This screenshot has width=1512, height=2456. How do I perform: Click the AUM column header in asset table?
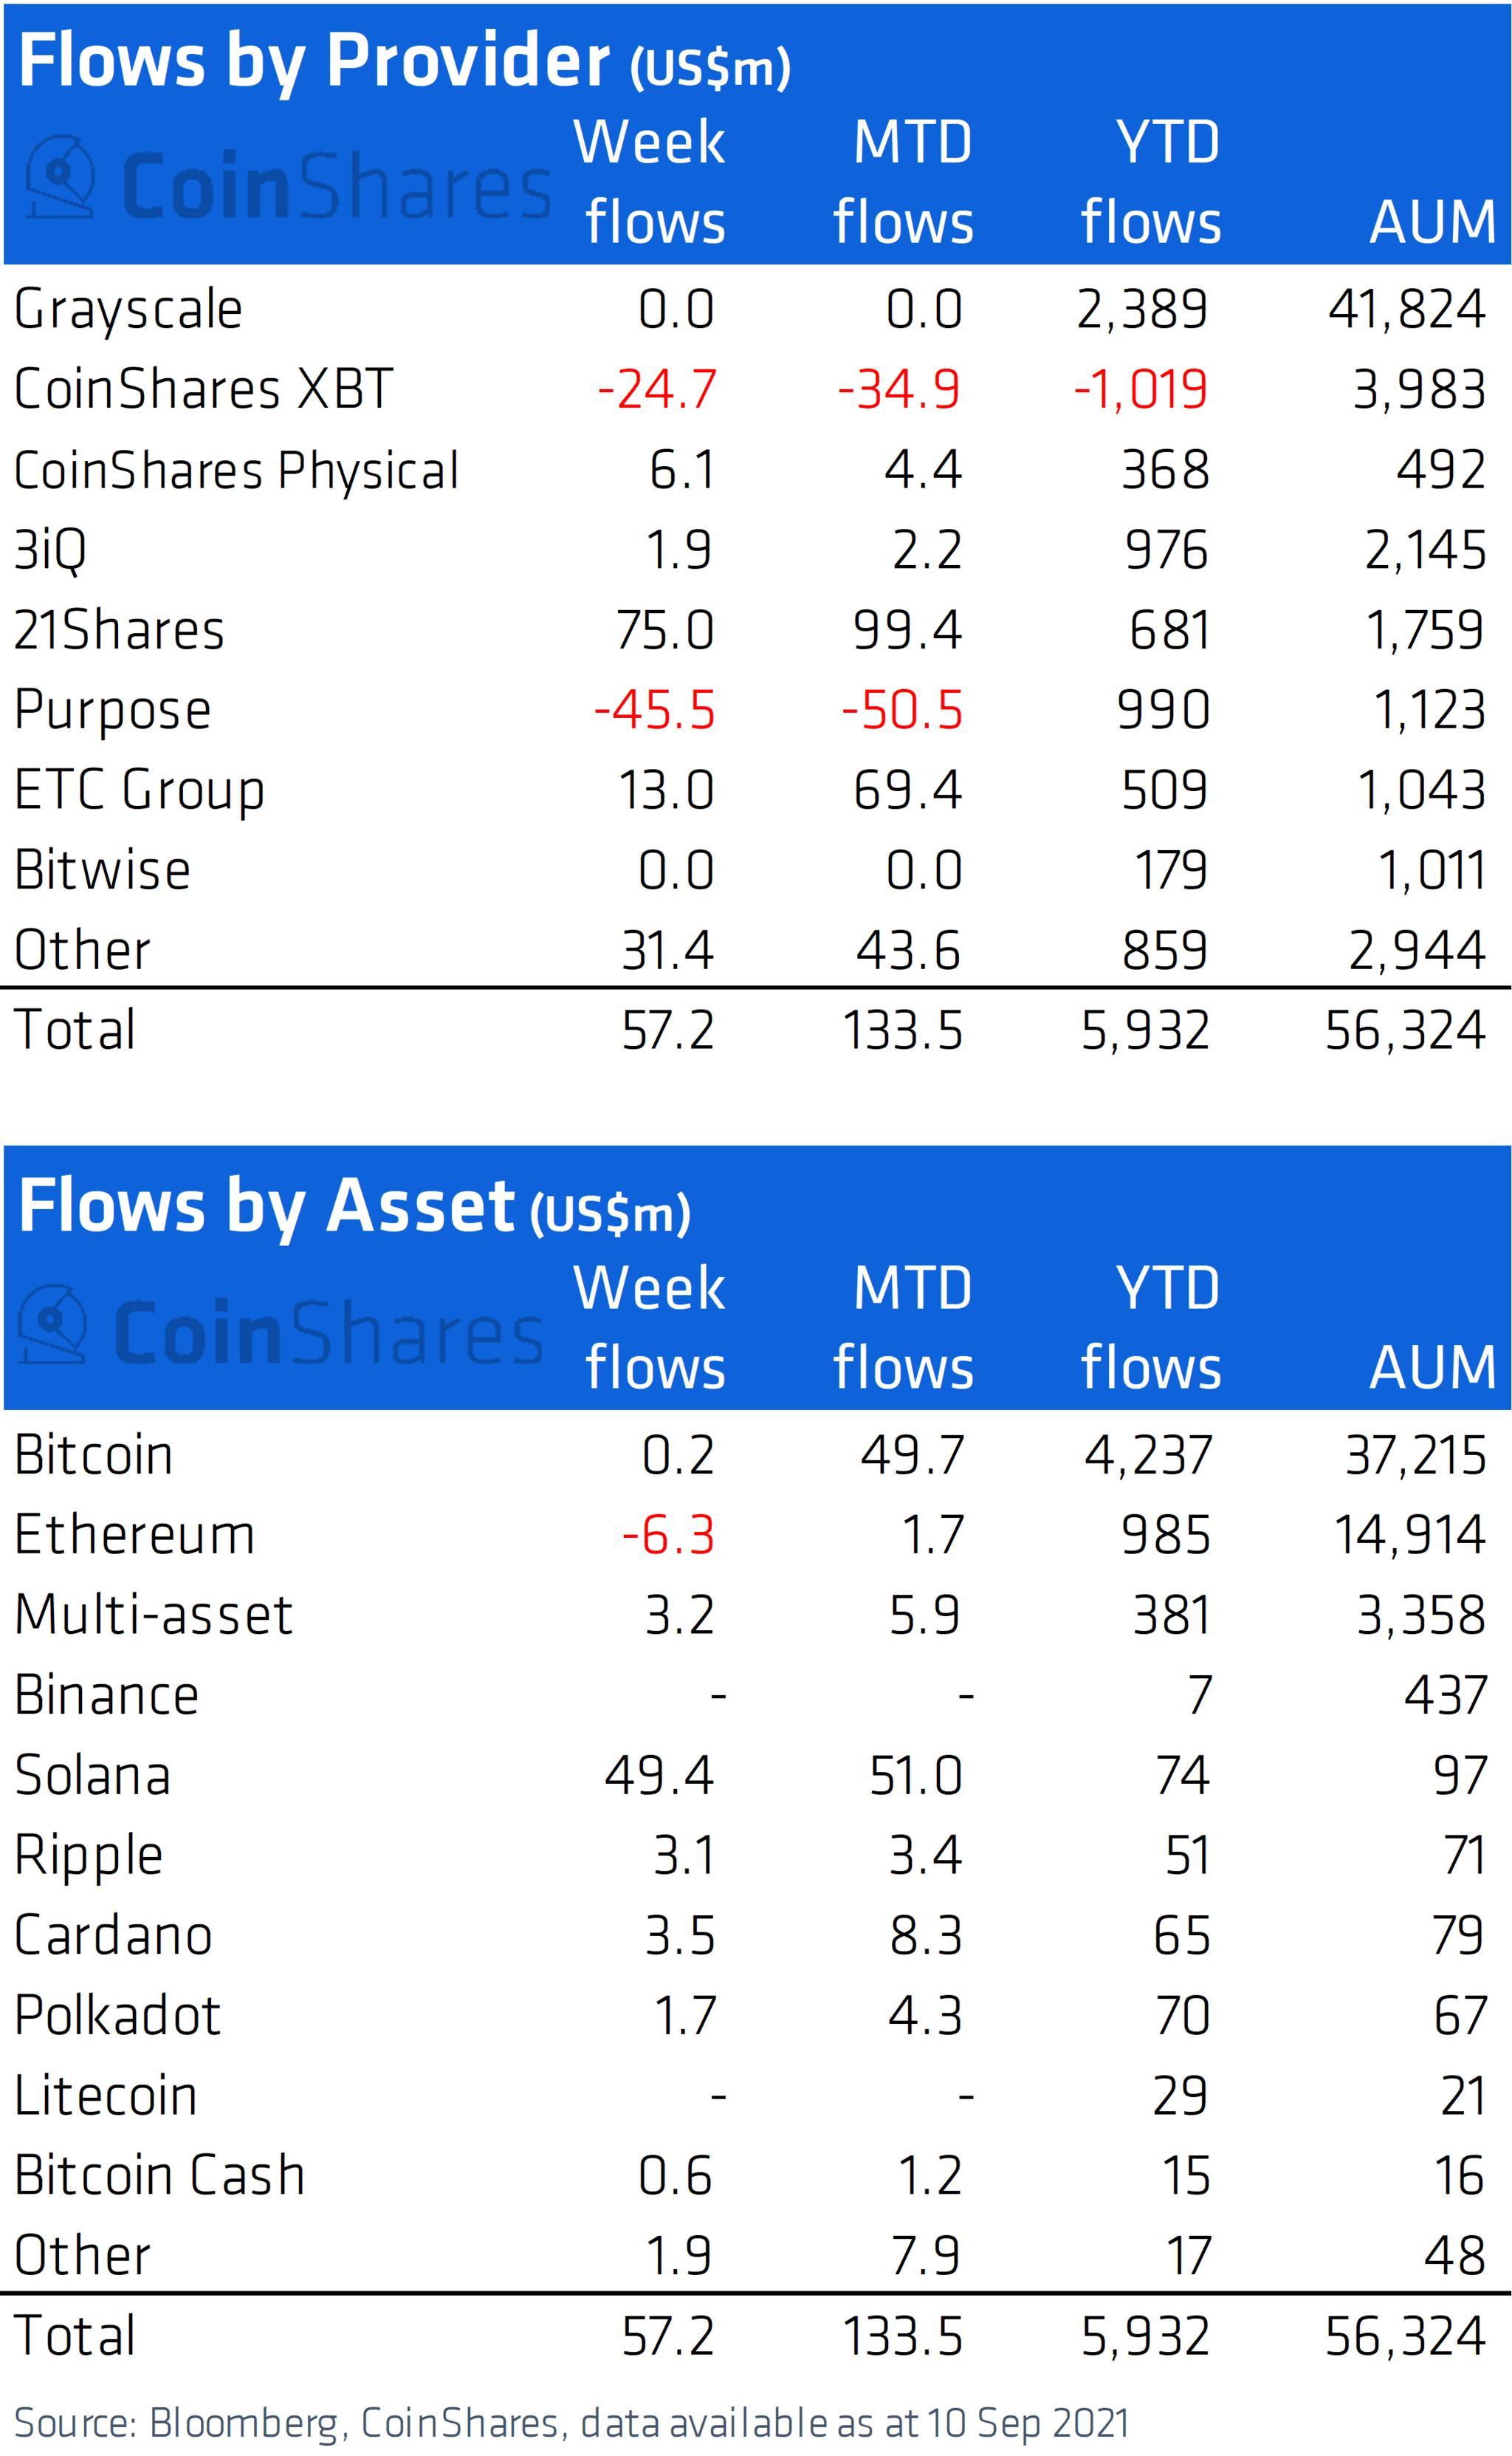[1432, 1367]
